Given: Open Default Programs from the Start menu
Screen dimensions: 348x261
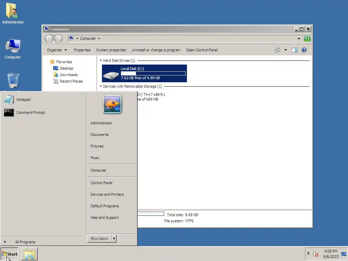Looking at the screenshot, I should click(x=105, y=206).
